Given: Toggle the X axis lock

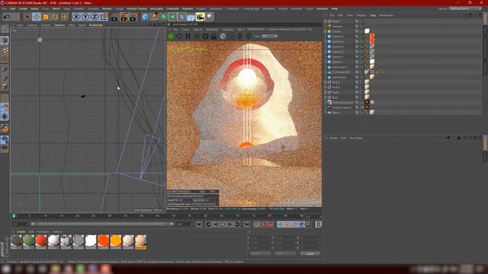Looking at the screenshot, I should pyautogui.click(x=76, y=17).
